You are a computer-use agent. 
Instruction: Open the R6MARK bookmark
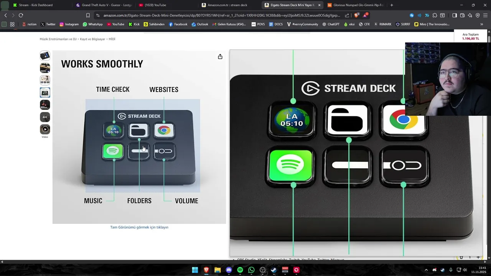click(x=383, y=24)
